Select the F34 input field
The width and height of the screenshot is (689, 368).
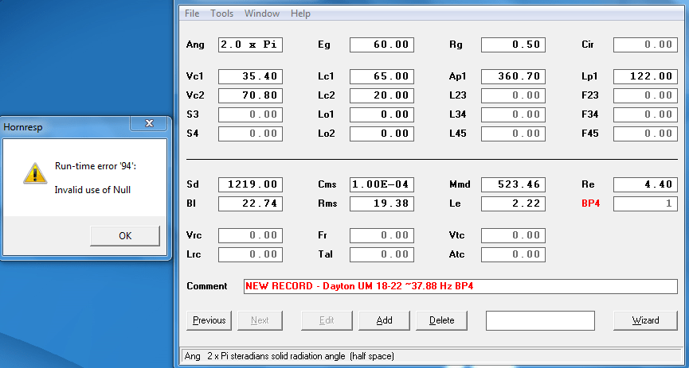pyautogui.click(x=645, y=115)
